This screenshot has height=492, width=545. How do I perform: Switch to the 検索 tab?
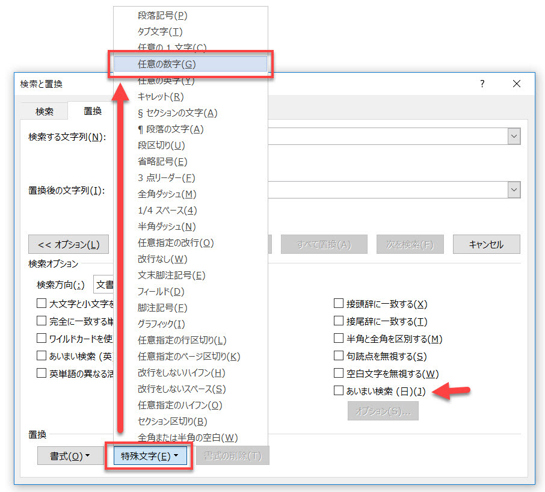44,111
